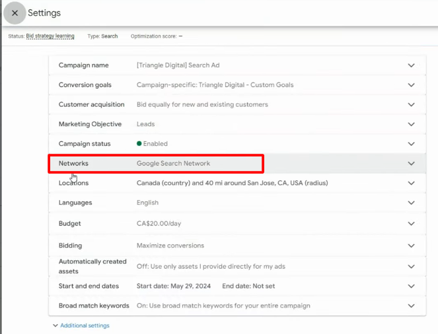
Task: Expand the Broad match keywords chevron
Action: click(411, 306)
